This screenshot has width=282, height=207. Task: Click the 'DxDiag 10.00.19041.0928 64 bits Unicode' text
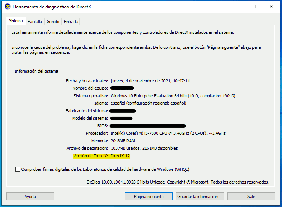(126, 182)
